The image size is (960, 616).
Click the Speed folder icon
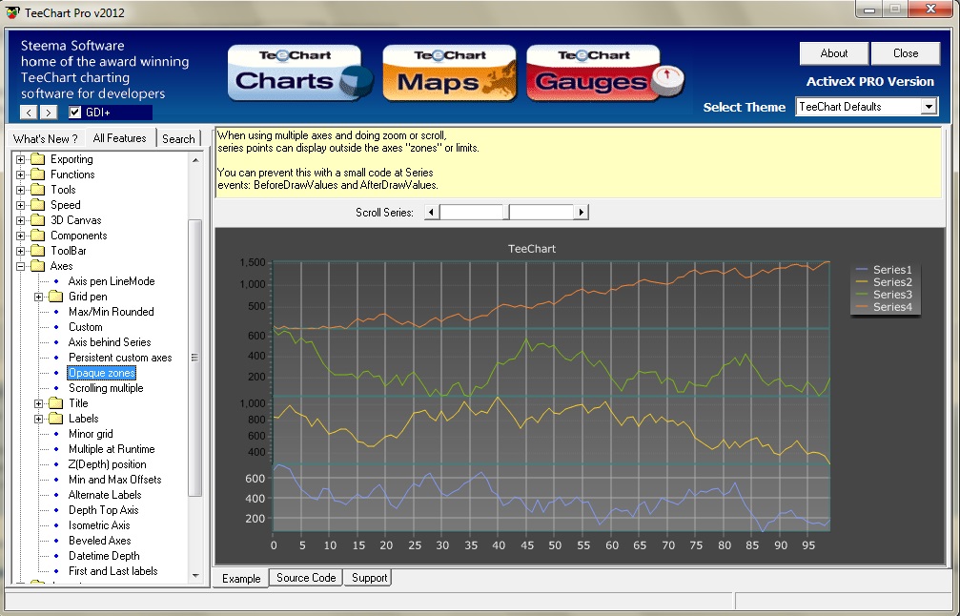(38, 205)
